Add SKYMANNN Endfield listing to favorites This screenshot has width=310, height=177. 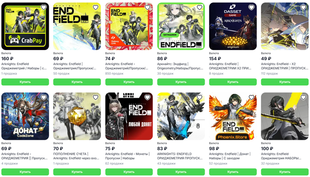coord(199,8)
